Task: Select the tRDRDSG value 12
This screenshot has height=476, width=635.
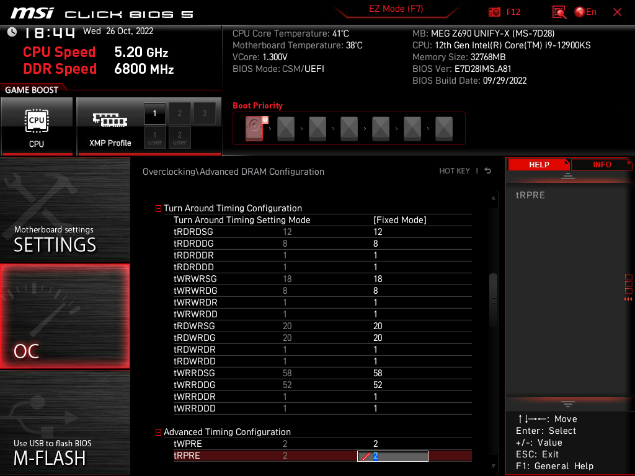Action: (x=378, y=232)
